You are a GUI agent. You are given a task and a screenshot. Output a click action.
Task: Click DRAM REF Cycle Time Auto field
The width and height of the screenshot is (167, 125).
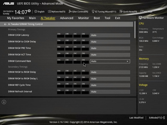(110, 85)
